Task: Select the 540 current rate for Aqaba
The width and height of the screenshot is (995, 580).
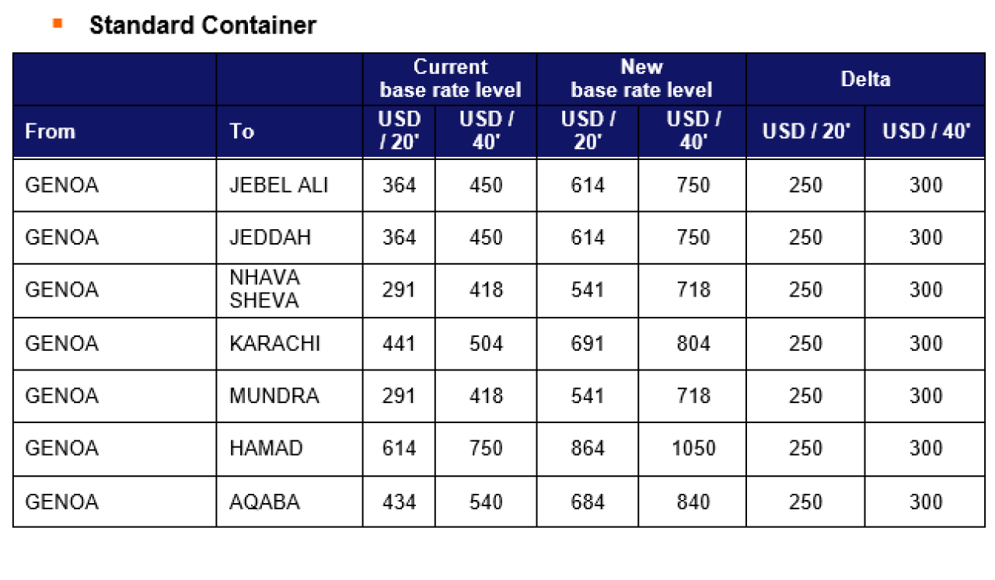Action: pos(486,502)
